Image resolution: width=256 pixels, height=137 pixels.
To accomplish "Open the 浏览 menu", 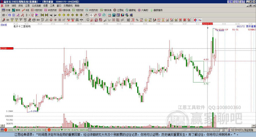I will [x=14, y=6].
